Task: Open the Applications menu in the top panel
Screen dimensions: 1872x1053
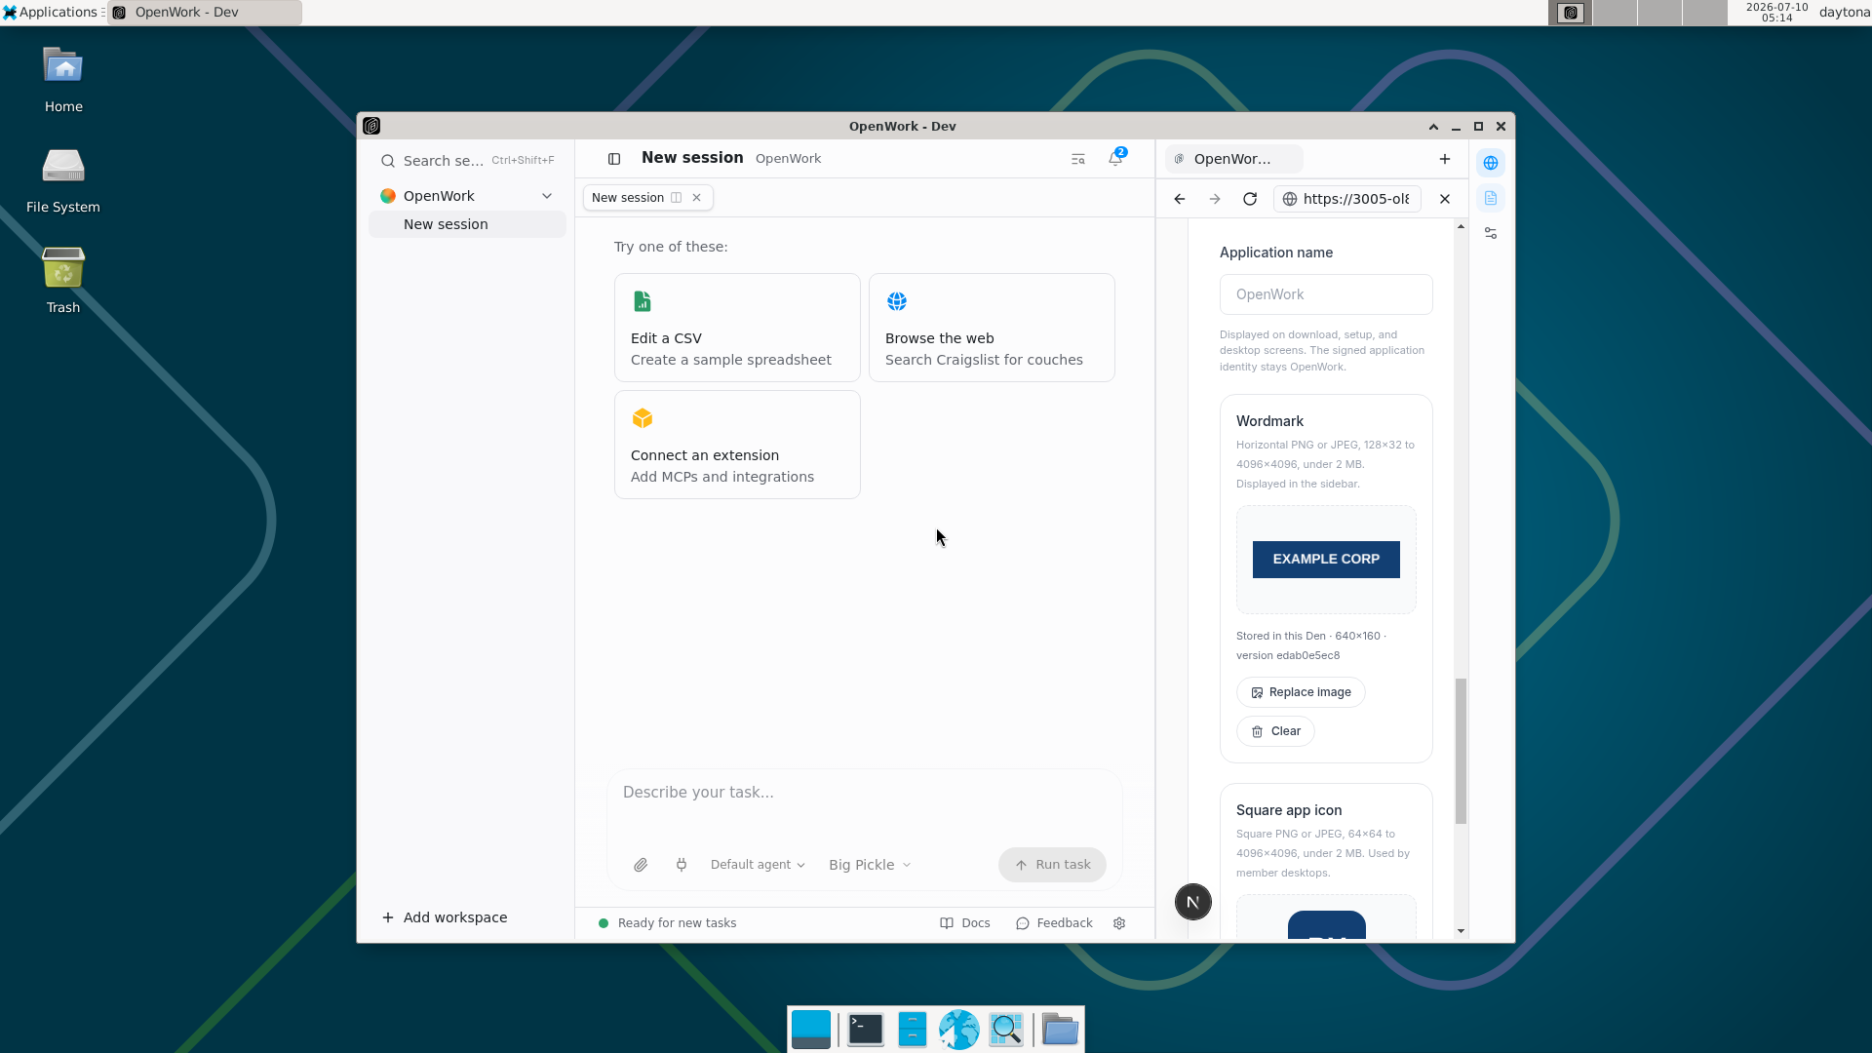Action: pos(53,13)
